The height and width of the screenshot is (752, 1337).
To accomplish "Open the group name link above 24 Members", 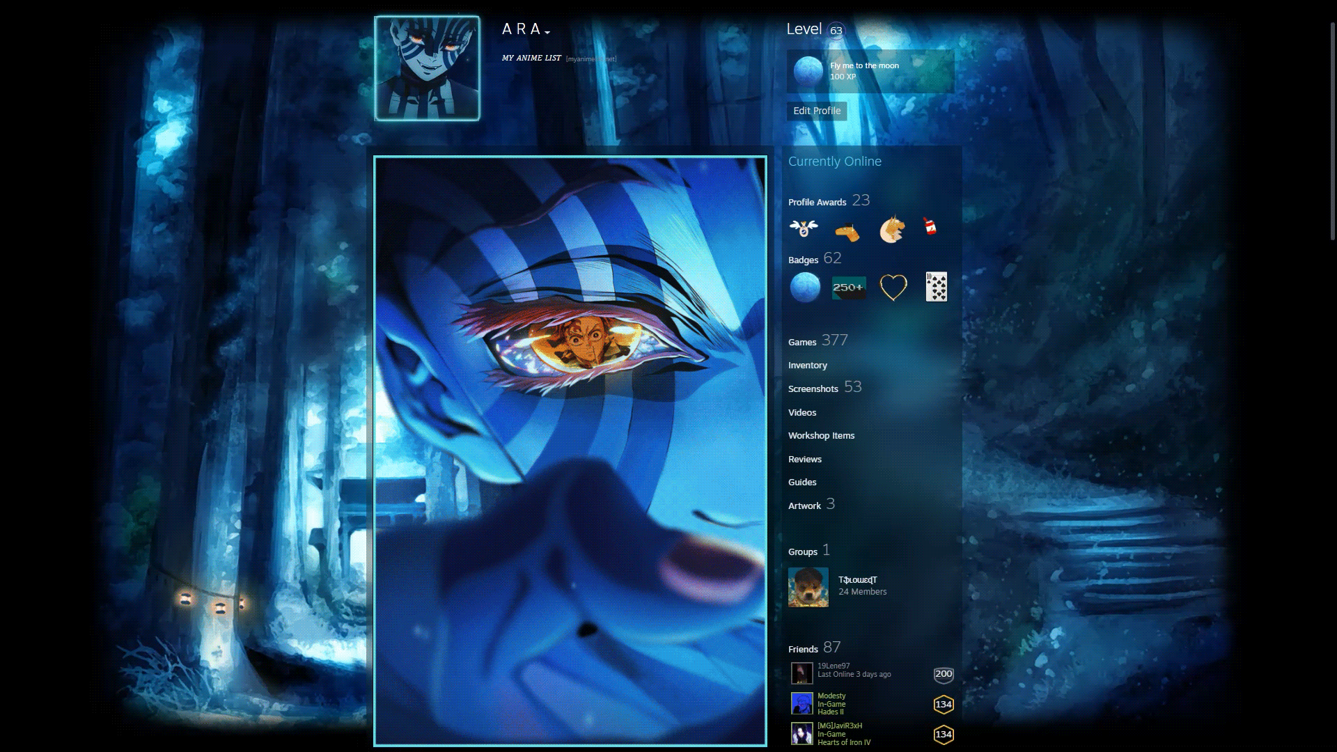I will coord(858,580).
